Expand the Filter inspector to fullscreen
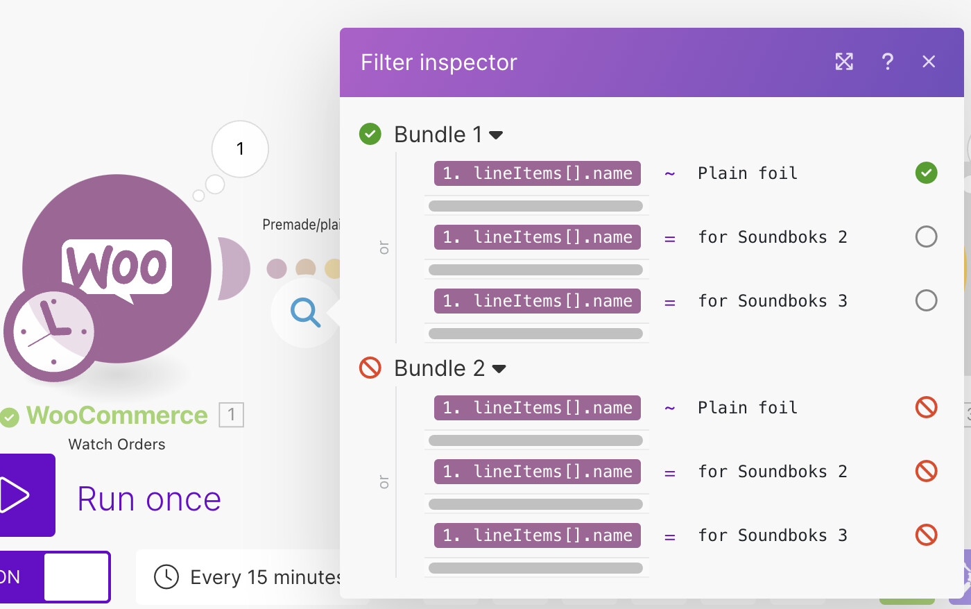The height and width of the screenshot is (609, 971). point(844,62)
